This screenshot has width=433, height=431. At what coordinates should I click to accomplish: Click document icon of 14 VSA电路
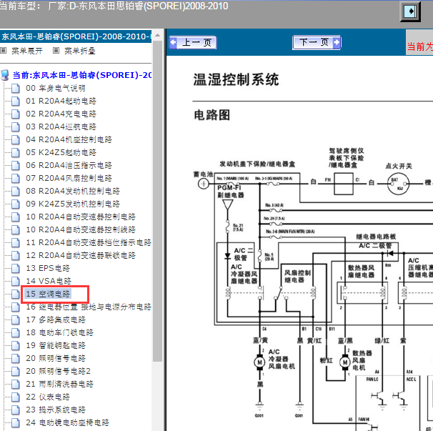tap(16, 281)
